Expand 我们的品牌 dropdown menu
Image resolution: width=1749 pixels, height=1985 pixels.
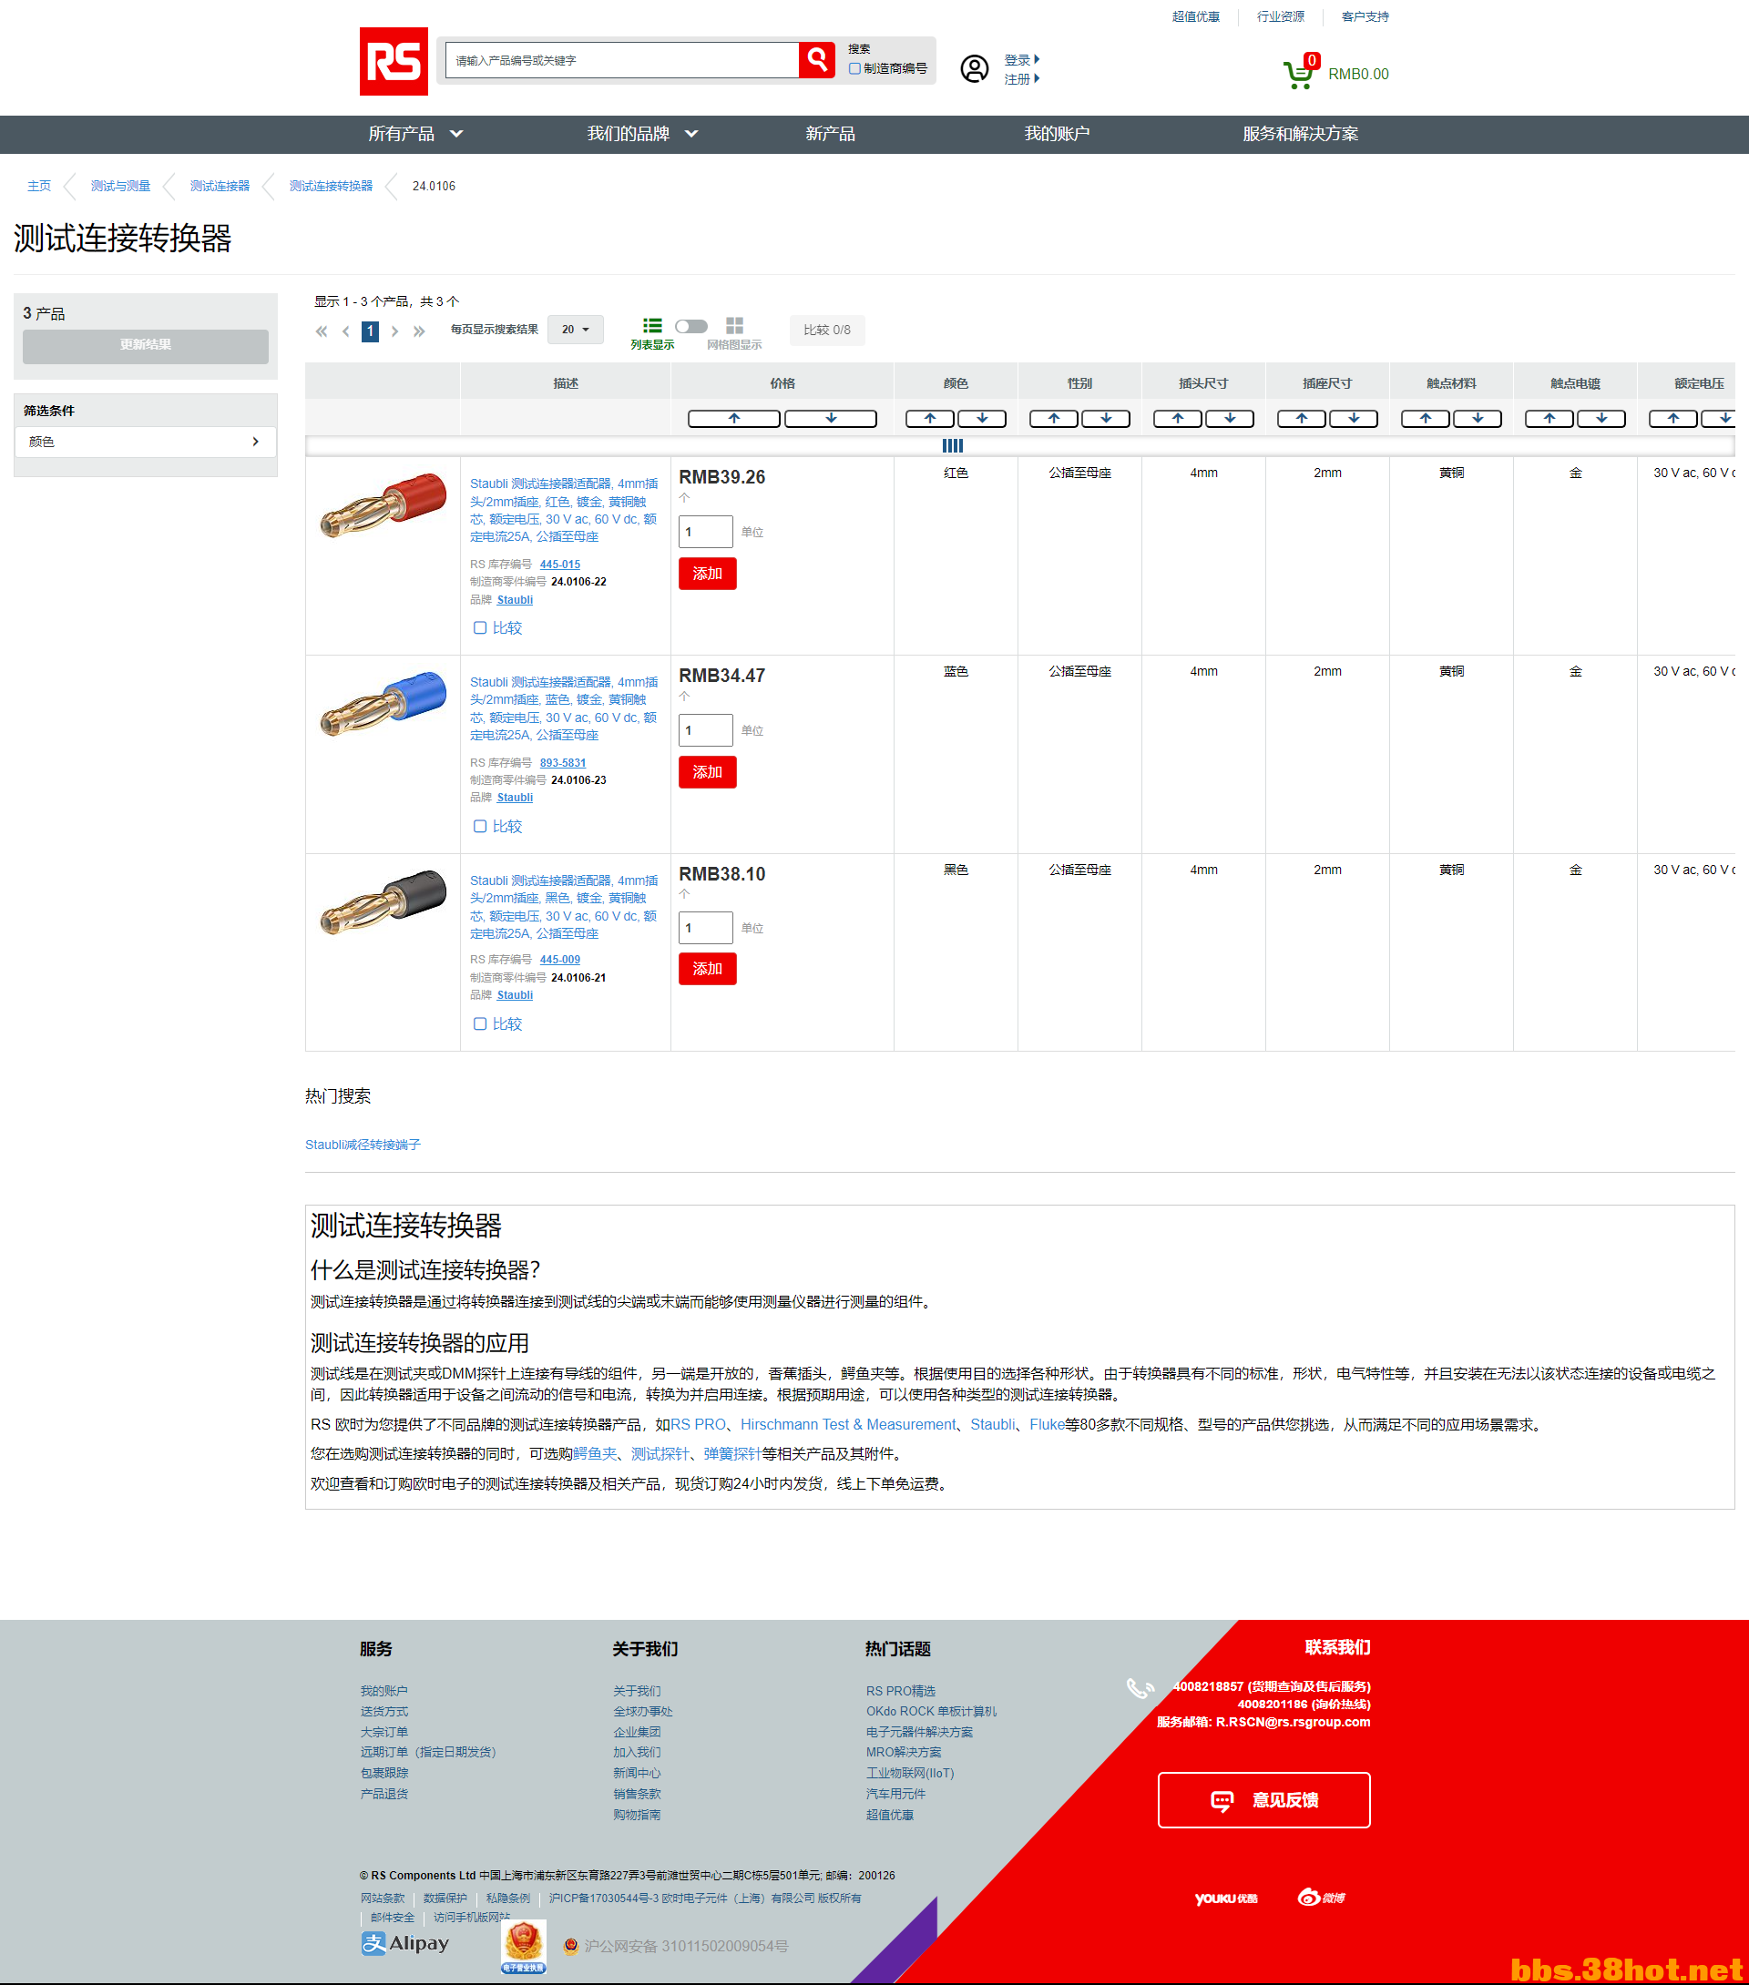click(x=642, y=134)
